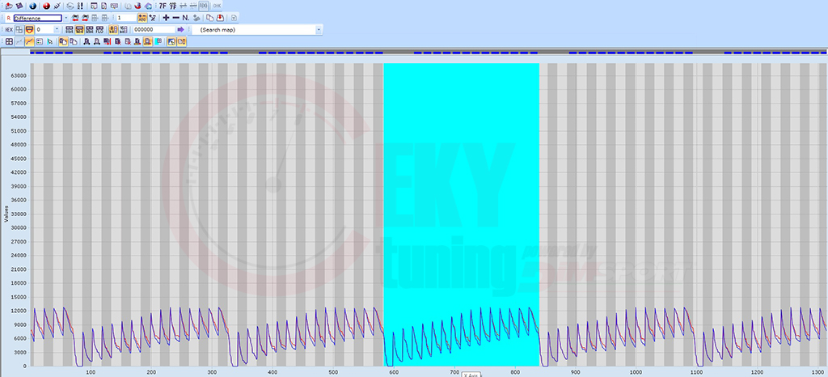Click the syringe tool icon
This screenshot has width=828, height=377.
click(57, 6)
